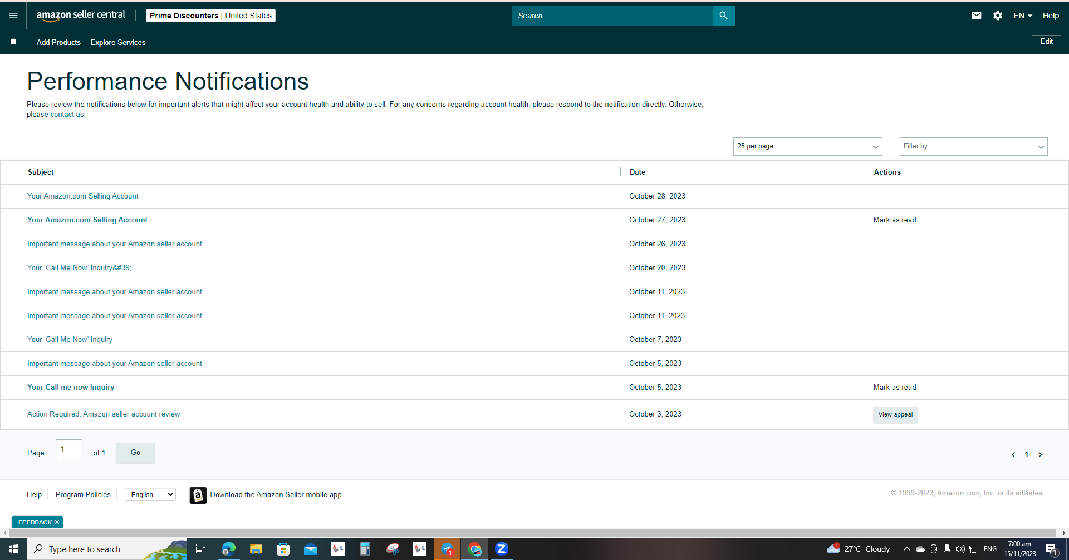The height and width of the screenshot is (560, 1069).
Task: Open the October 28 Selling Account notification
Action: coord(83,196)
